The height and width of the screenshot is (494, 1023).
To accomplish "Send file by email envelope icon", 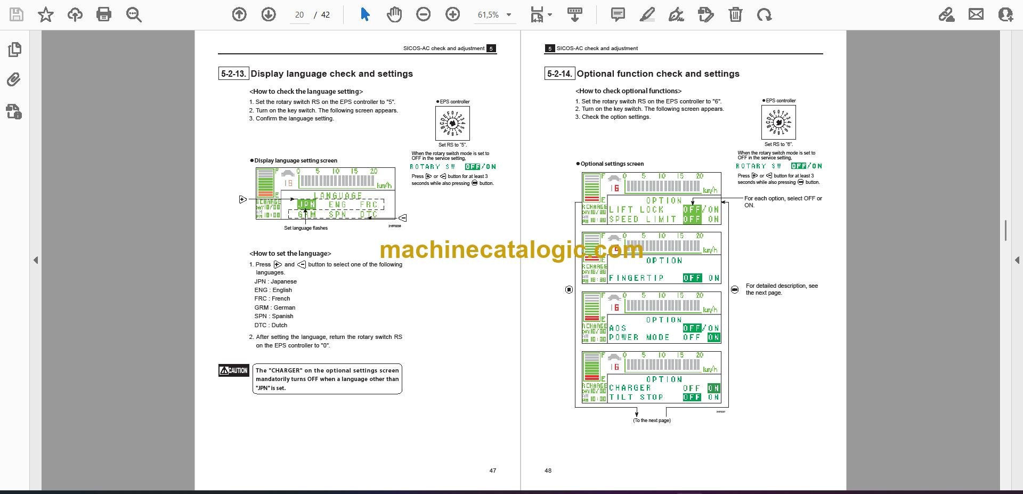I will pos(976,14).
